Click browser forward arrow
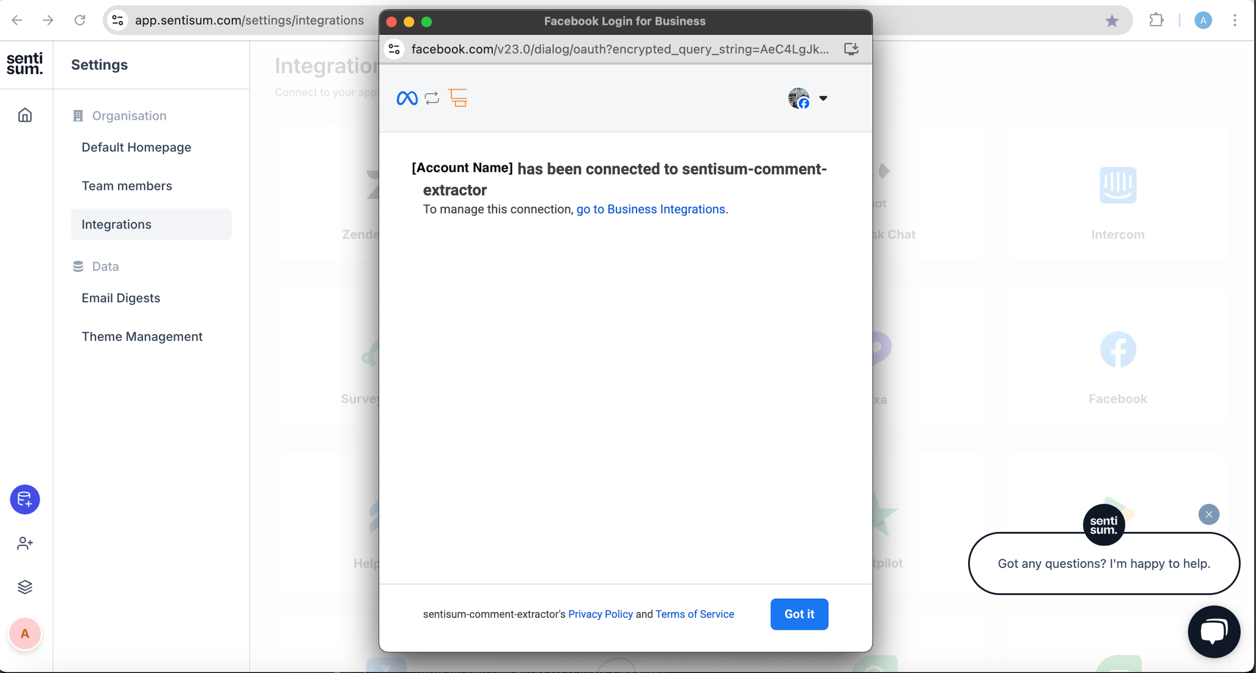The image size is (1256, 673). coord(48,20)
